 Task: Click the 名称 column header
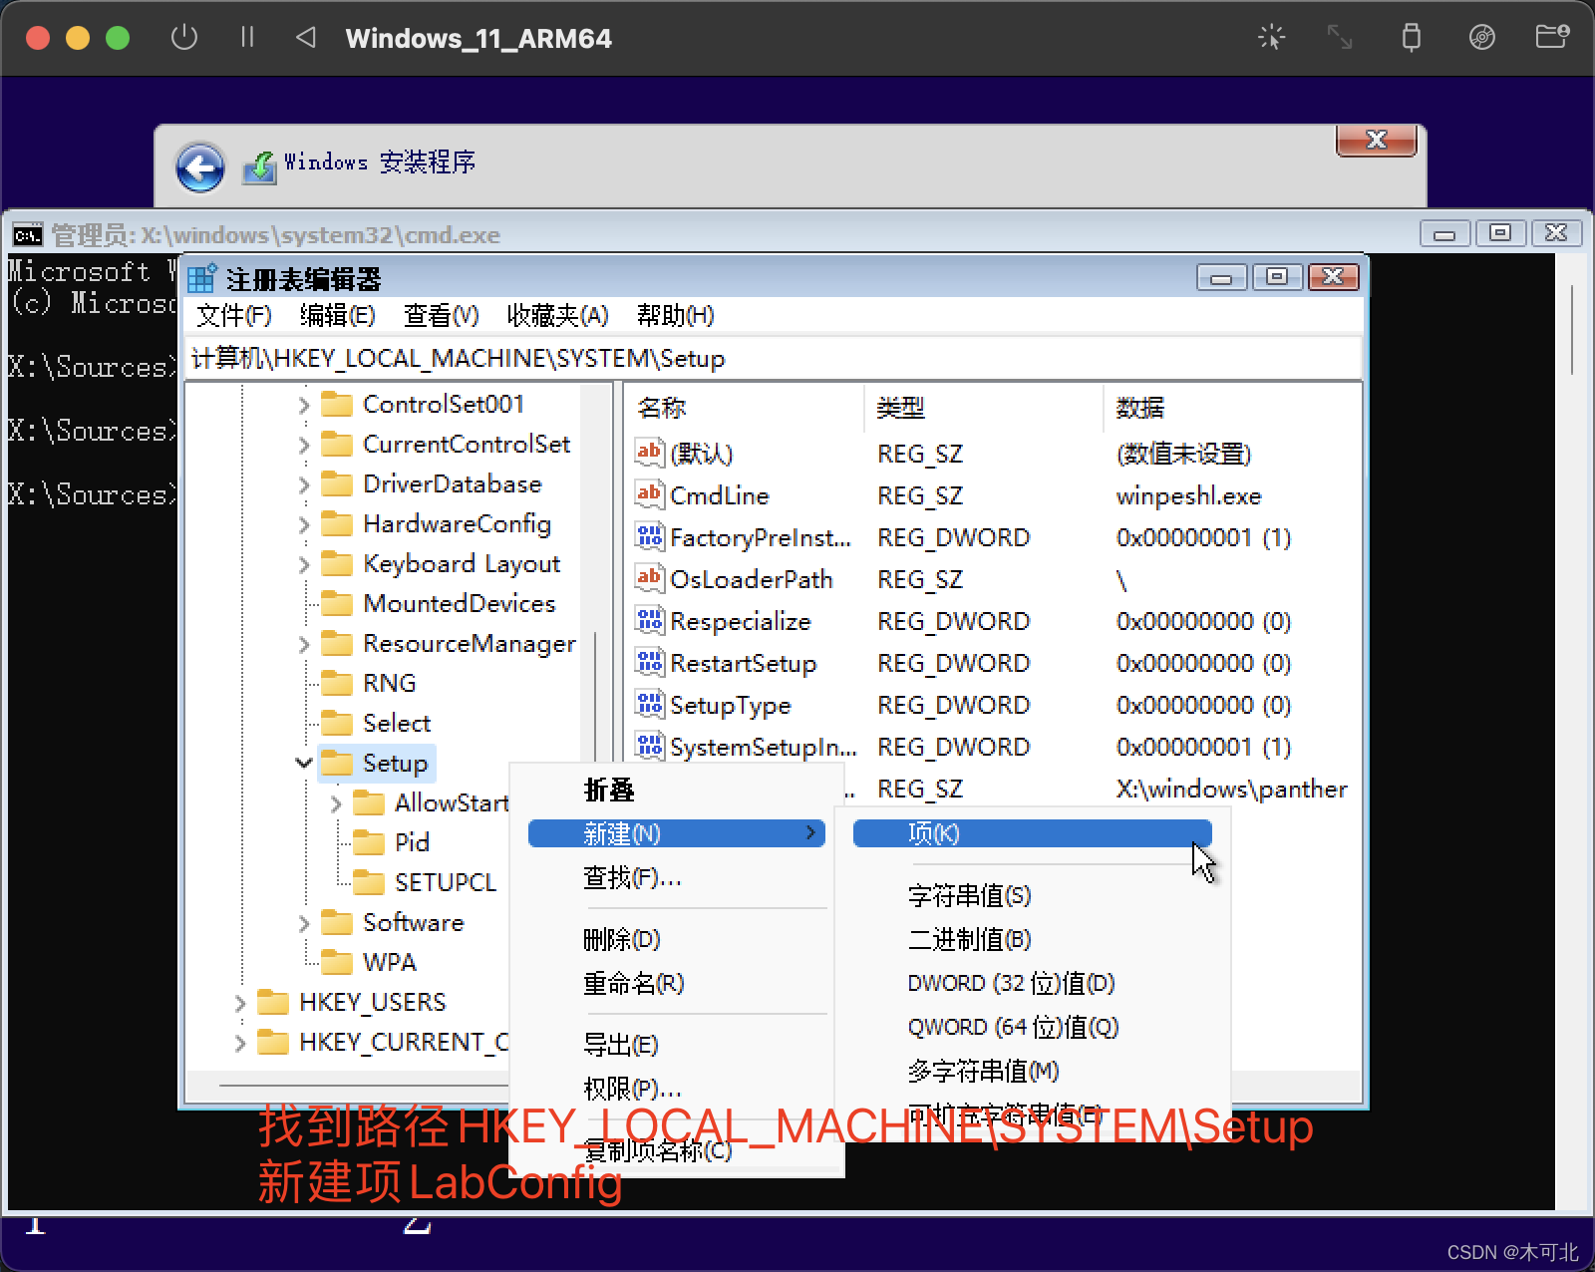click(x=745, y=408)
